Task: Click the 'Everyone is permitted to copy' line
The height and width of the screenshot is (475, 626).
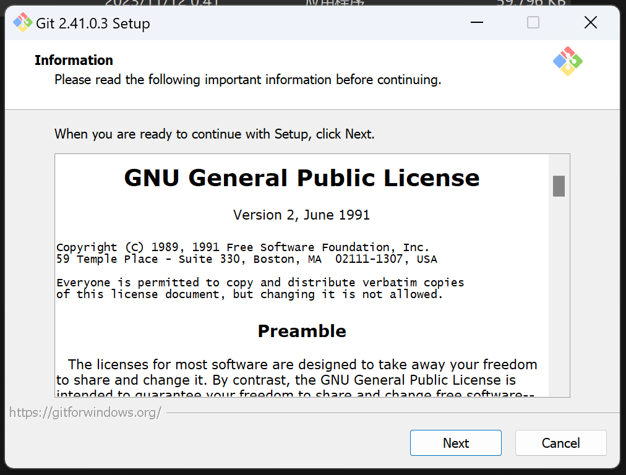Action: coord(260,282)
